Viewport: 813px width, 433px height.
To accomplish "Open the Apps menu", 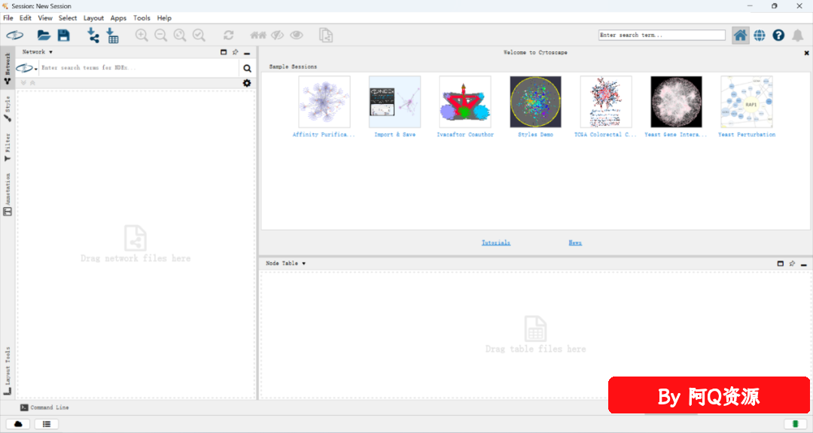I will point(118,17).
